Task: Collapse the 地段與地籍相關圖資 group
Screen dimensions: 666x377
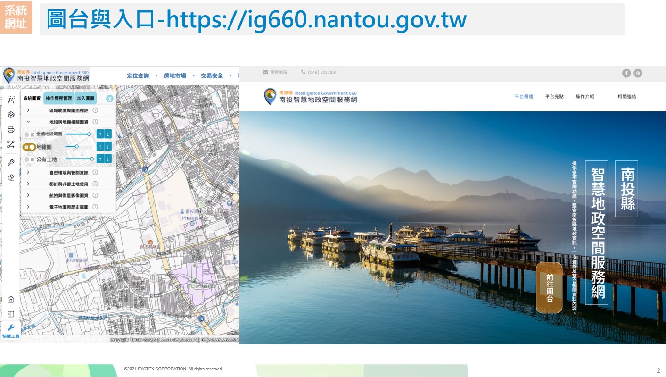Action: (28, 121)
